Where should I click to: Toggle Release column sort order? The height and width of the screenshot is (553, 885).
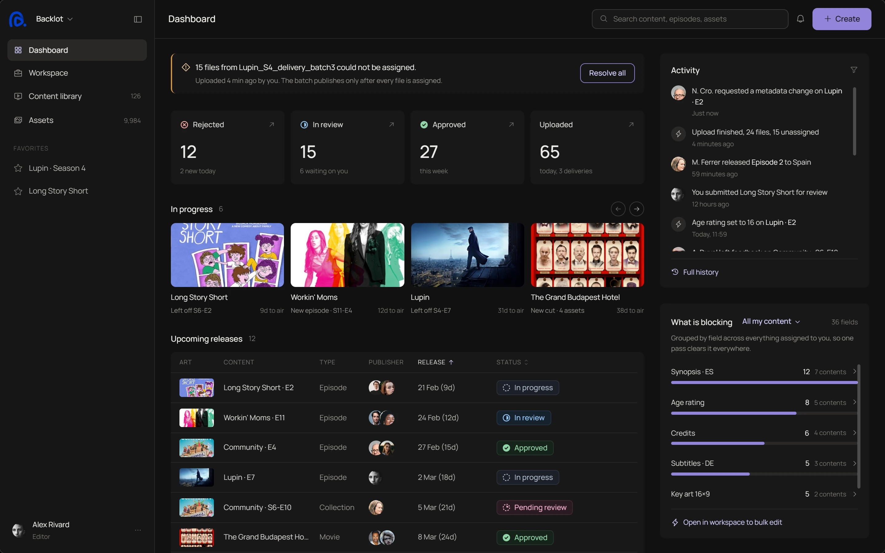pos(435,362)
